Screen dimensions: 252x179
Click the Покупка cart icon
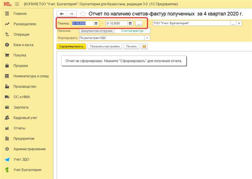tap(7, 55)
